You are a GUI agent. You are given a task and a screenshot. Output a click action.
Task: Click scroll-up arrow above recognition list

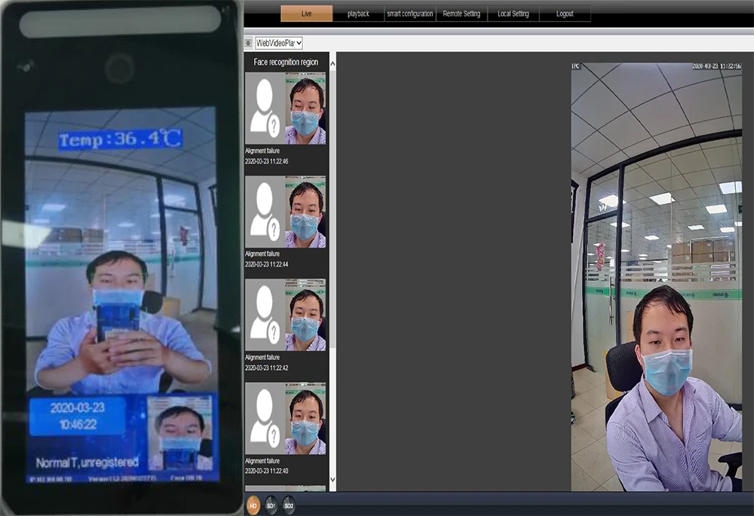[331, 63]
